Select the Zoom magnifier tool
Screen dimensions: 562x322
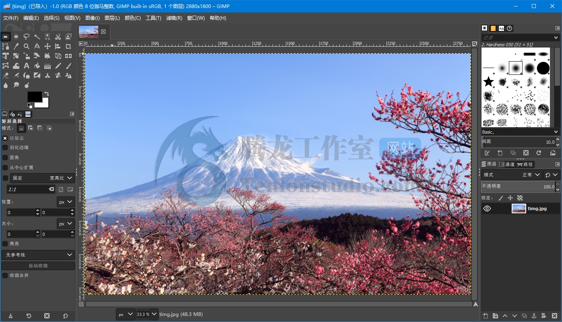27,46
